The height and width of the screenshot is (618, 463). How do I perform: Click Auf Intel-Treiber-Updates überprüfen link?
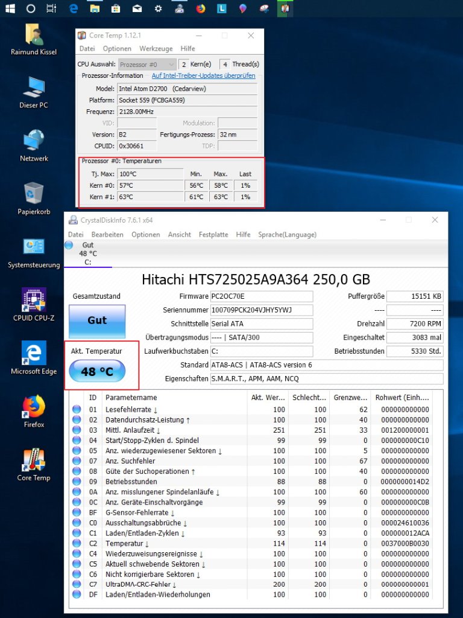click(204, 75)
